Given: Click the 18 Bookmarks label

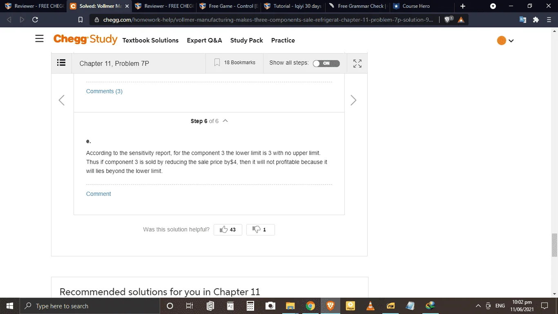Looking at the screenshot, I should click(240, 63).
